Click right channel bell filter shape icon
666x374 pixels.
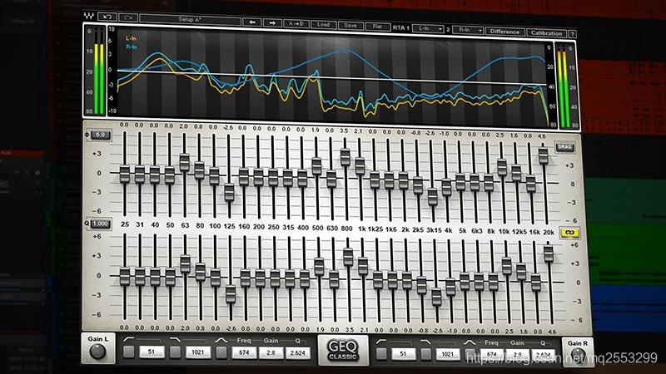click(x=470, y=342)
